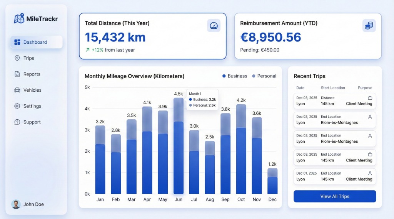Click the Trips location pin icon
394x219 pixels.
click(x=17, y=58)
